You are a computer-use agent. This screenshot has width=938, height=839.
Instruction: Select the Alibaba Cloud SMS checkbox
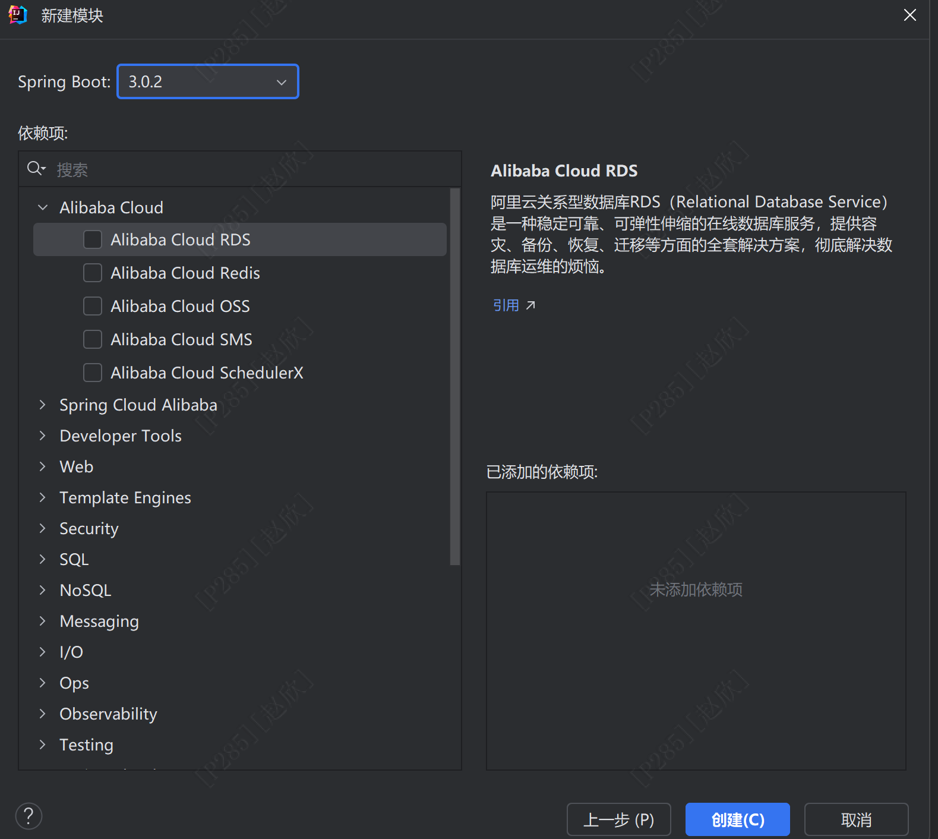coord(93,339)
